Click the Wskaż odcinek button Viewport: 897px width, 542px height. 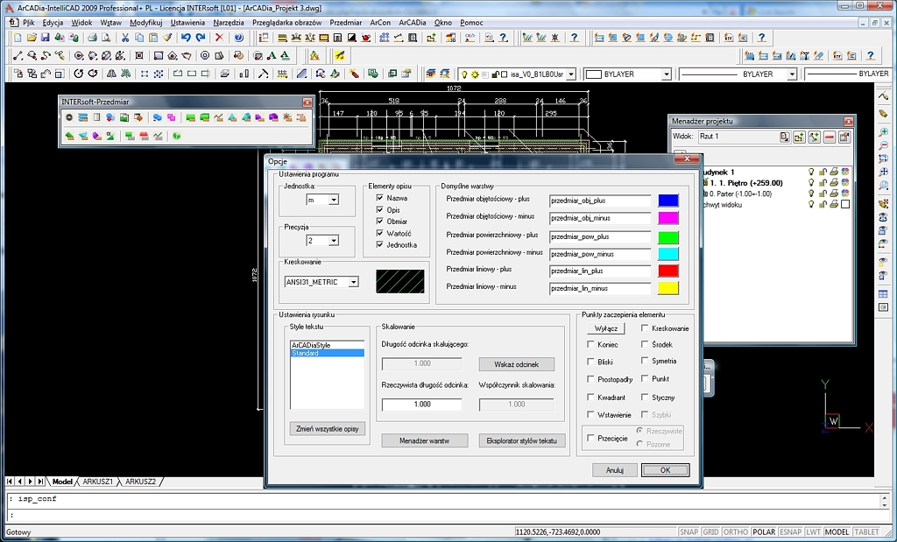click(517, 363)
